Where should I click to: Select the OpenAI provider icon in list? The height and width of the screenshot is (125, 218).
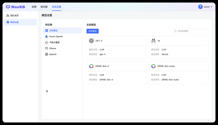pos(47,54)
